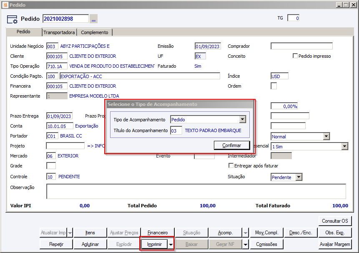Click the Pedido settings icon beside the title

coord(12,20)
